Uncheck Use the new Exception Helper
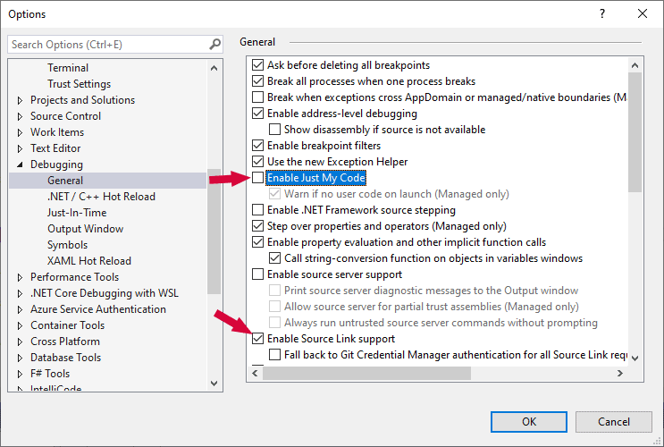This screenshot has height=447, width=664. click(x=258, y=162)
